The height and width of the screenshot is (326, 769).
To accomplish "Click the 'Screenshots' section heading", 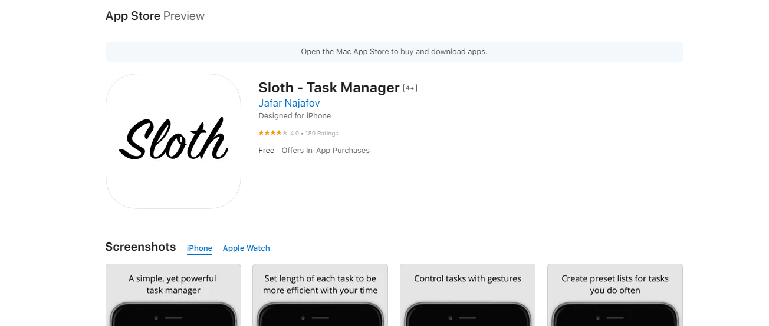I will [x=140, y=247].
